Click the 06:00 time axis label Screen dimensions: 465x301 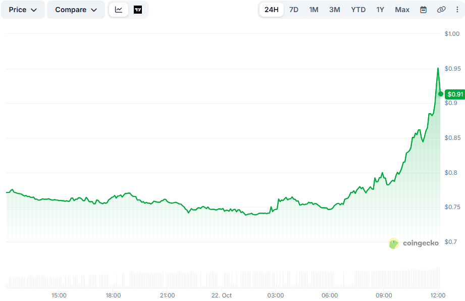point(330,295)
